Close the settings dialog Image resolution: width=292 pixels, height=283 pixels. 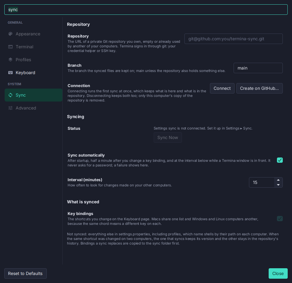tap(278, 273)
